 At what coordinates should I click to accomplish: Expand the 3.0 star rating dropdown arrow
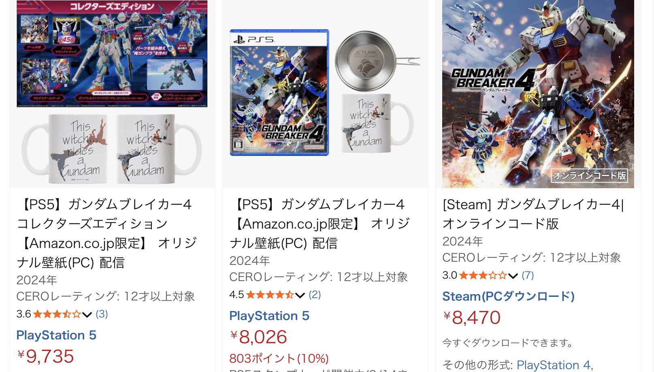pos(513,276)
